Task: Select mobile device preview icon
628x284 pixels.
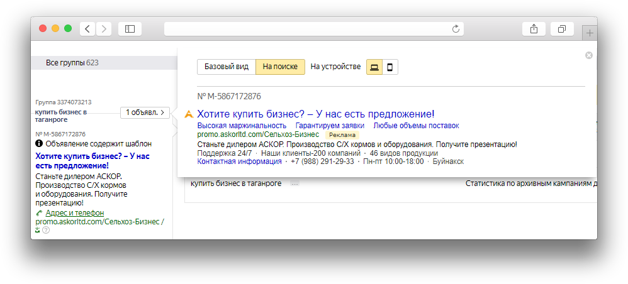Action: (390, 67)
